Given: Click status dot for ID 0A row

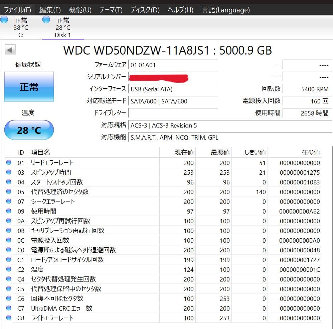Looking at the screenshot, I should (x=9, y=221).
